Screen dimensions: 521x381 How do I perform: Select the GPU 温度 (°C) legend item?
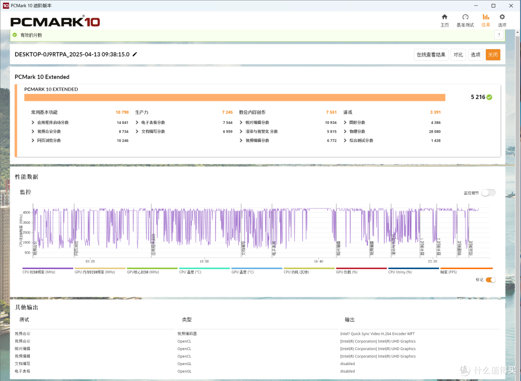pyautogui.click(x=257, y=271)
